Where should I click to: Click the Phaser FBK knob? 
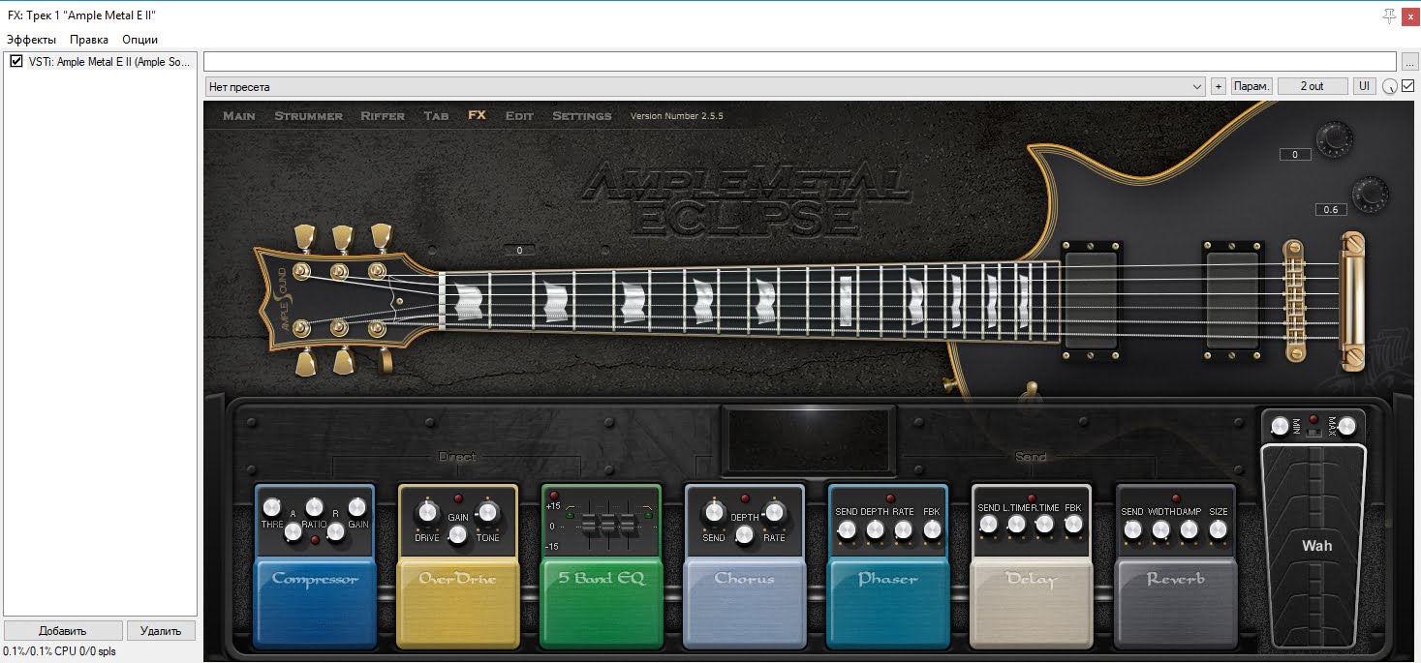pyautogui.click(x=933, y=529)
